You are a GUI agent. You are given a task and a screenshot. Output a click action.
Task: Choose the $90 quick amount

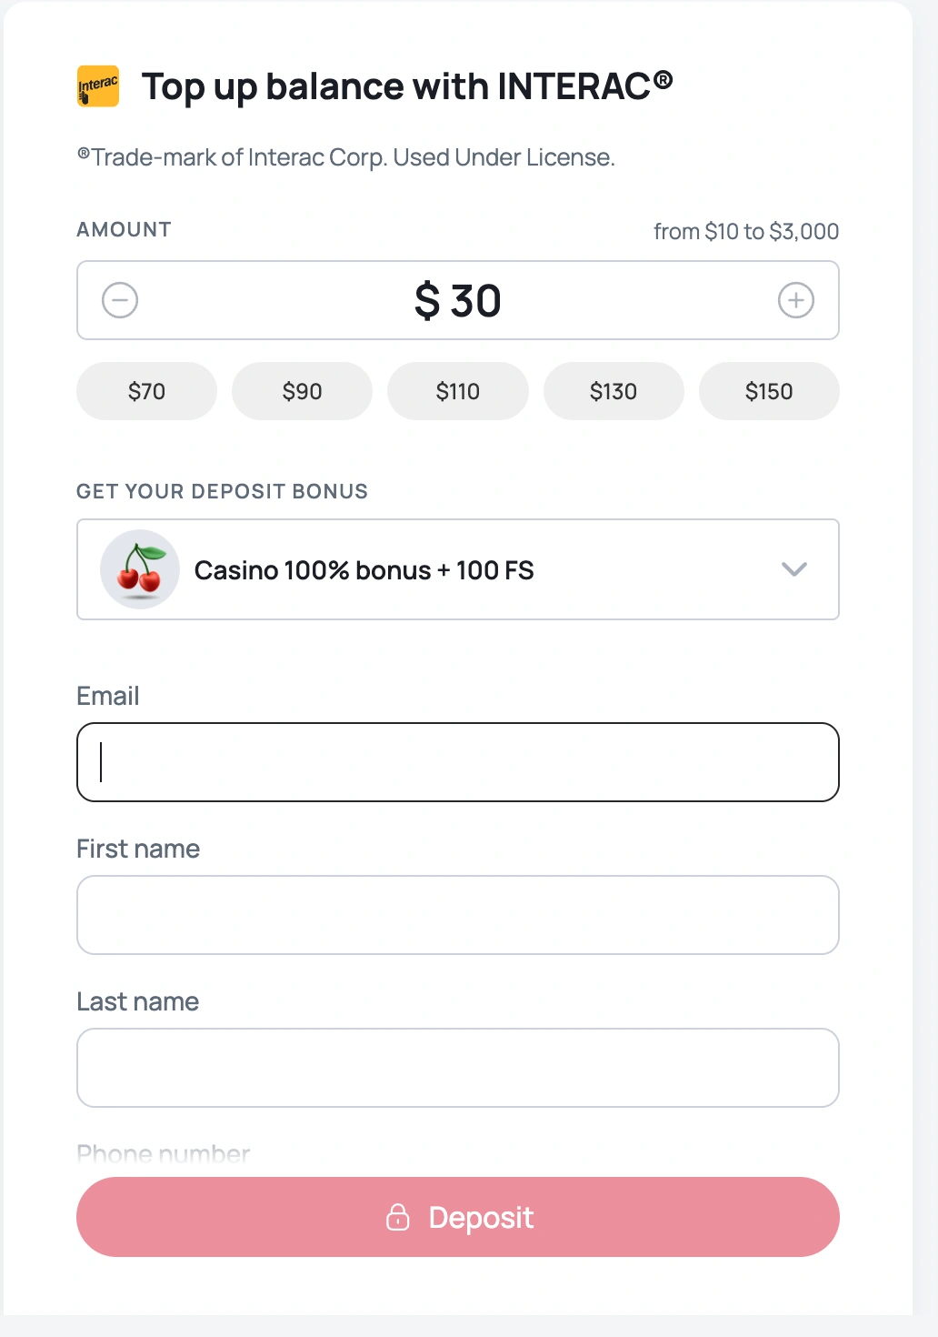pyautogui.click(x=302, y=391)
